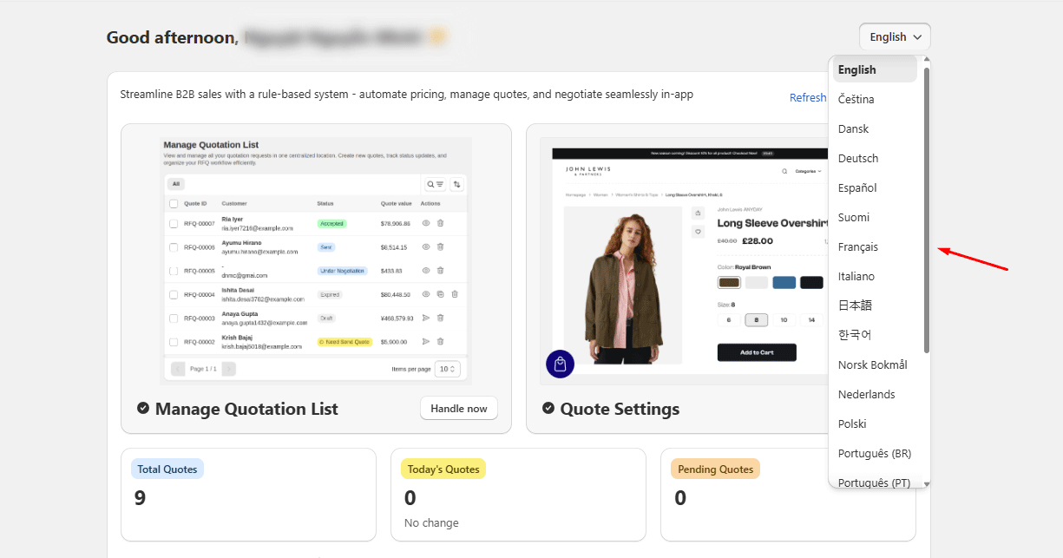Image resolution: width=1063 pixels, height=558 pixels.
Task: Select Français from the language list
Action: 857,246
